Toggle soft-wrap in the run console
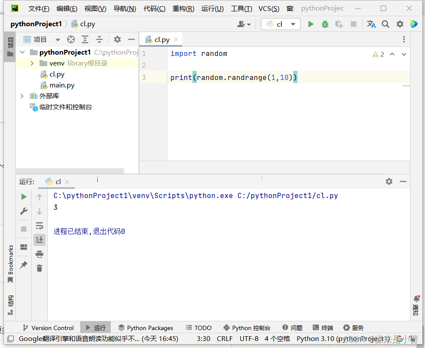Image resolution: width=425 pixels, height=348 pixels. click(39, 226)
